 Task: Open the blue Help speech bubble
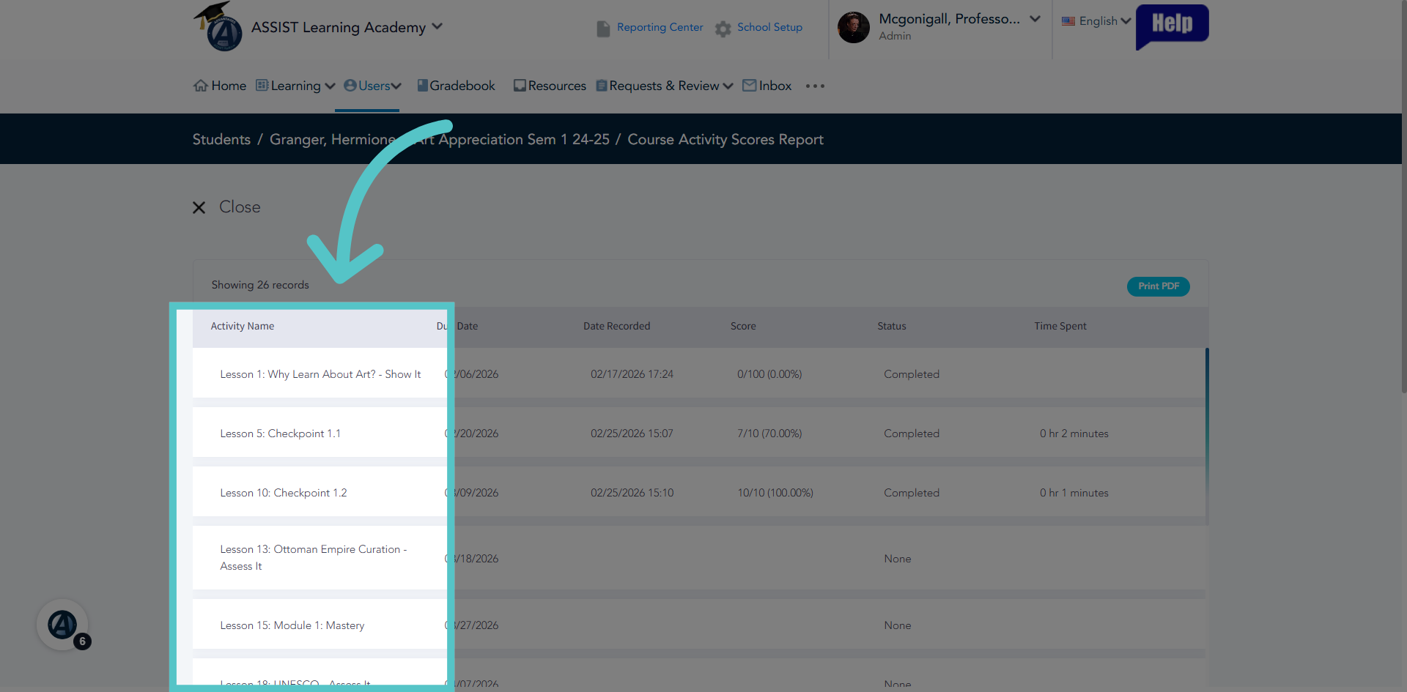click(x=1172, y=26)
